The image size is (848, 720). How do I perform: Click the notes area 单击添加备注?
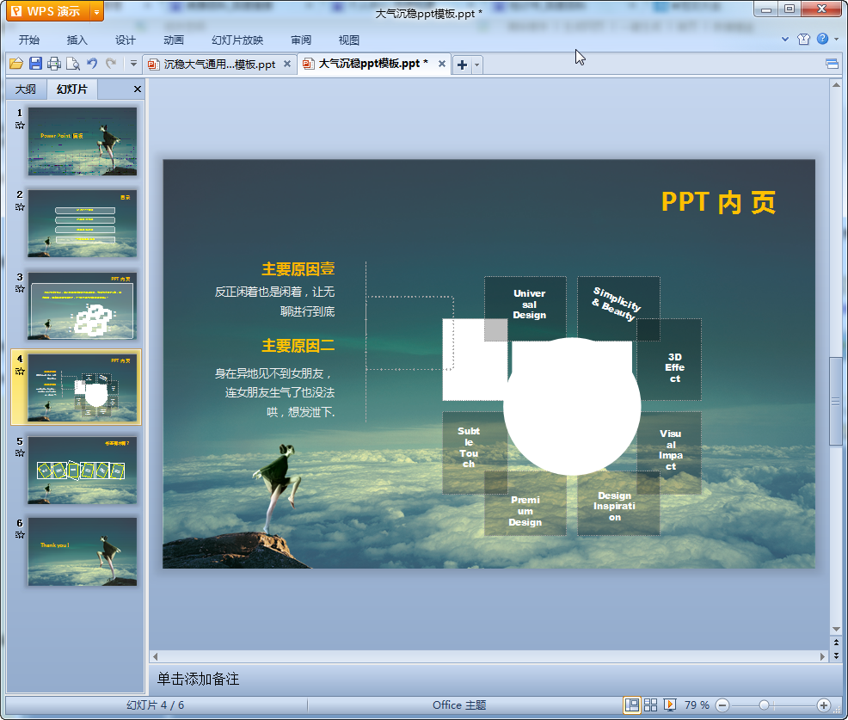198,680
